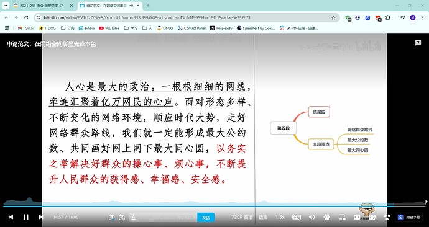The width and height of the screenshot is (429, 227).
Task: Enable picture-in-picture mode
Action: [x=342, y=217]
